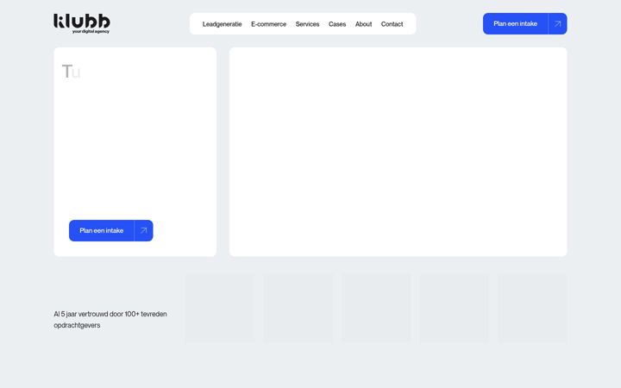Screen dimensions: 621x388
Task: Click the text 'Al 5 jaar vertrouwd door 100+ tevreden opdrachtgevers'
Action: point(110,320)
